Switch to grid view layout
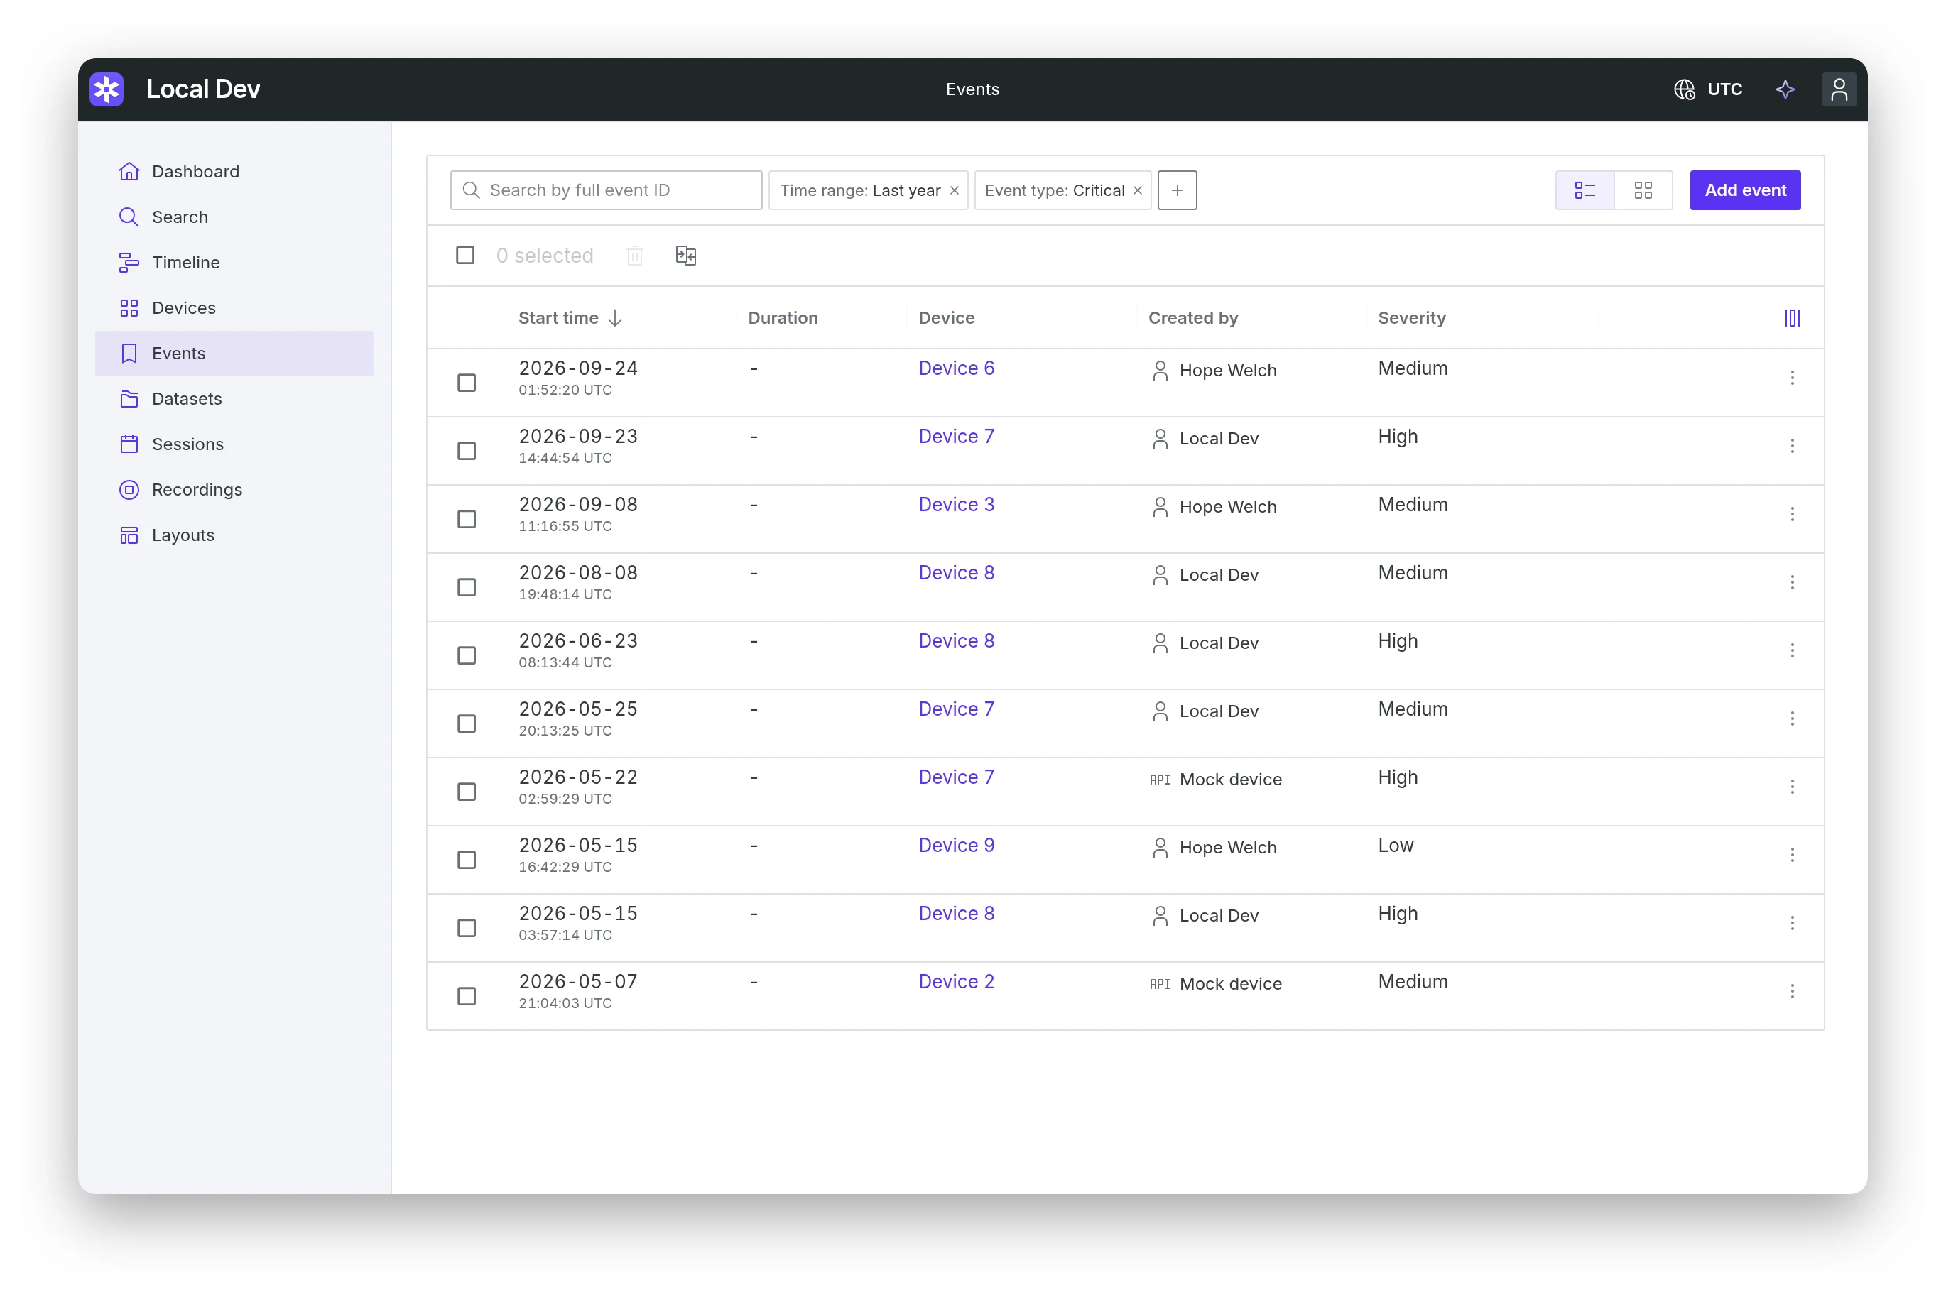1946x1295 pixels. coord(1642,190)
